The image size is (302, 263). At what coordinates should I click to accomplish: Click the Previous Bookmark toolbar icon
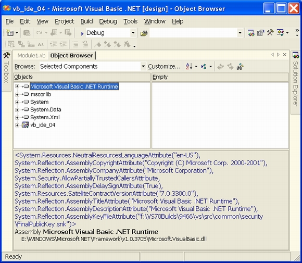[x=117, y=44]
